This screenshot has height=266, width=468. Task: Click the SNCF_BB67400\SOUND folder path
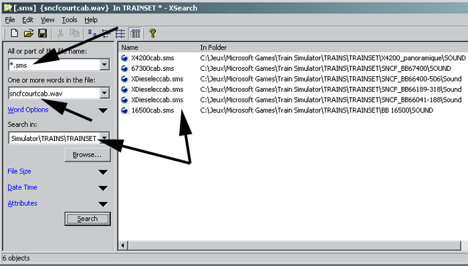point(326,69)
